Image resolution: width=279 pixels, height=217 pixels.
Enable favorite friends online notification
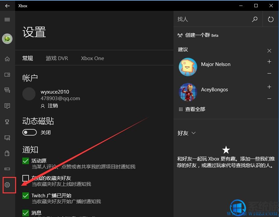click(x=26, y=178)
